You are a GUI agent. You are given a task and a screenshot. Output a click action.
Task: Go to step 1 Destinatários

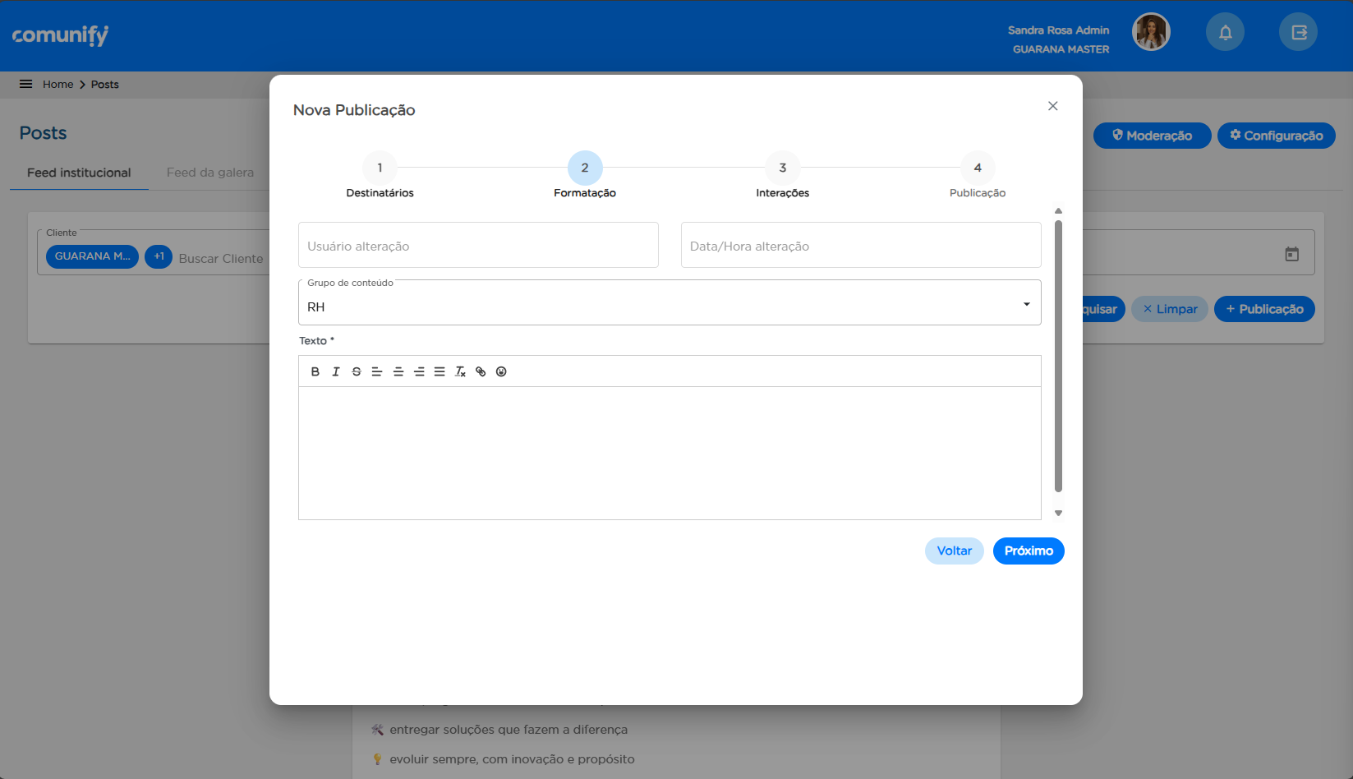tap(380, 168)
